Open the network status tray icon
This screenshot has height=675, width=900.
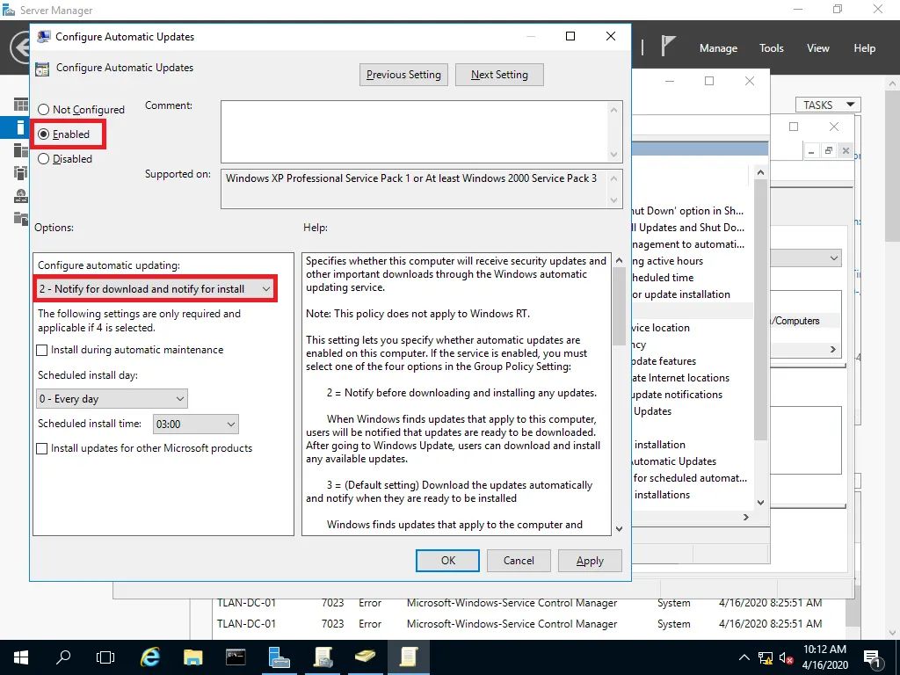point(766,657)
